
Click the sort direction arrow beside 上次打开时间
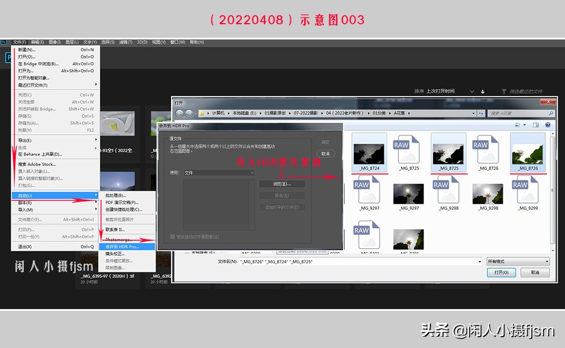(483, 91)
